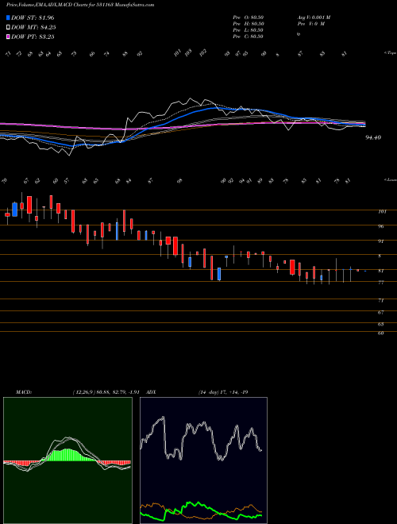Viewport: 397px width, 524px height.
Task: Click the Pre O value row
Action: (x=249, y=17)
